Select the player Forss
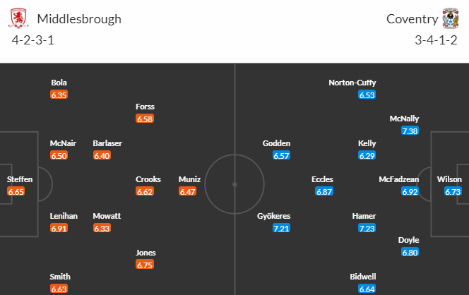469x295 pixels. (145, 107)
